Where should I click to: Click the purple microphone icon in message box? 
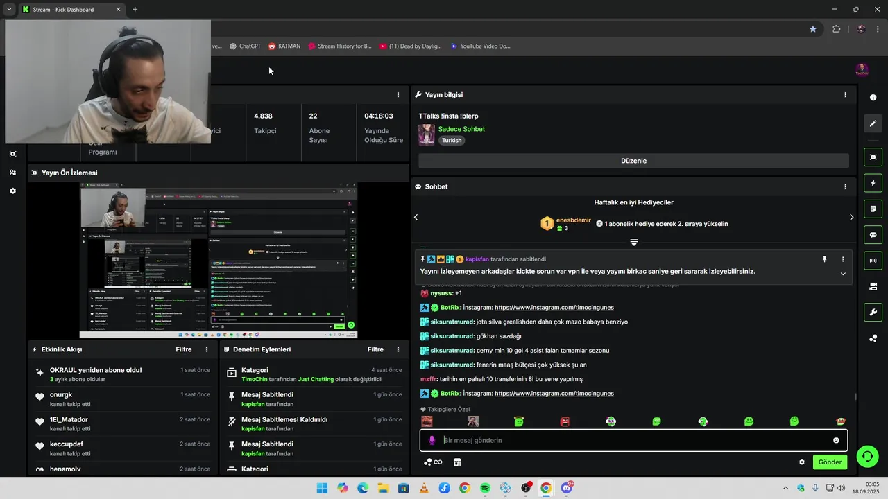(432, 440)
